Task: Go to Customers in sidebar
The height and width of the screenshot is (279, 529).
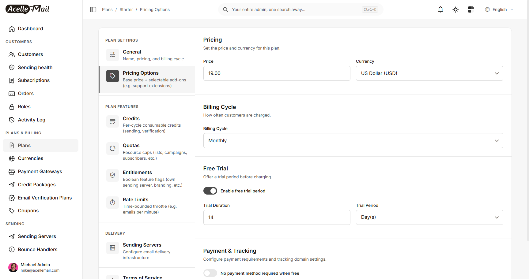Action: pyautogui.click(x=41, y=54)
